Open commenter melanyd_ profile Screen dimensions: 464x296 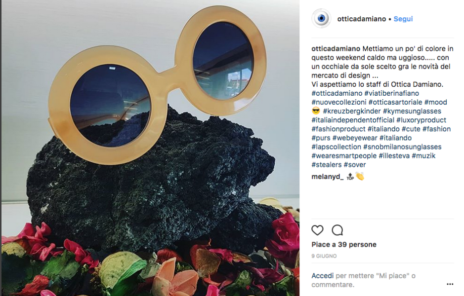pyautogui.click(x=327, y=177)
